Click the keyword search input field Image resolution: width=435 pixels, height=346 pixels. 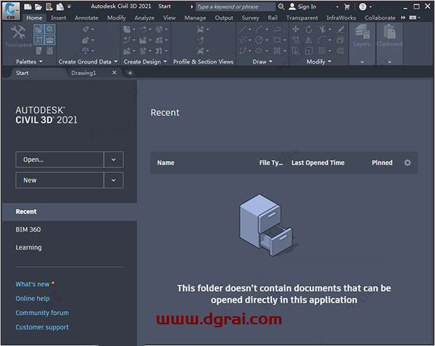(x=234, y=7)
